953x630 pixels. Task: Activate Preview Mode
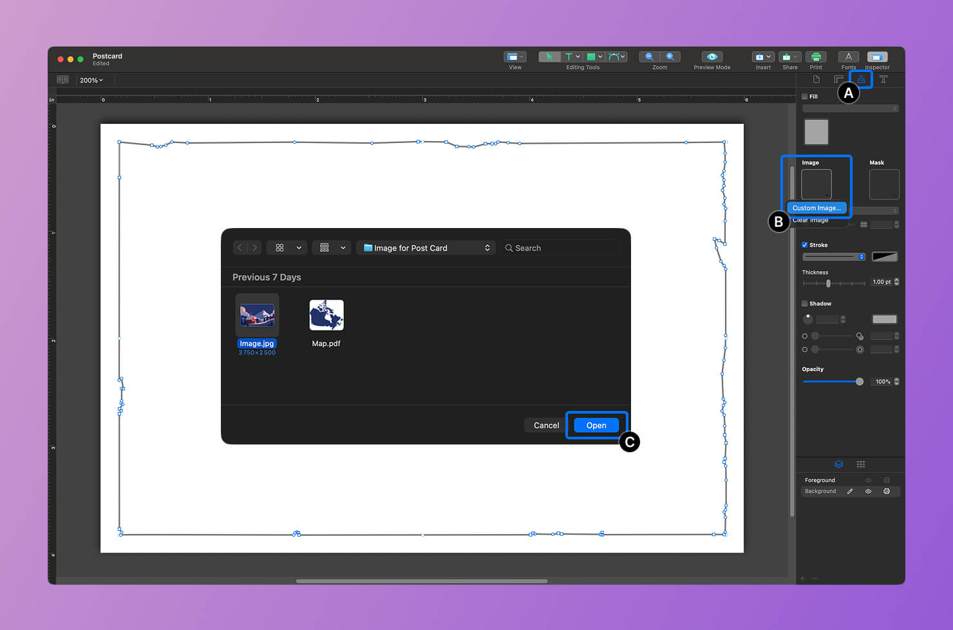point(711,57)
